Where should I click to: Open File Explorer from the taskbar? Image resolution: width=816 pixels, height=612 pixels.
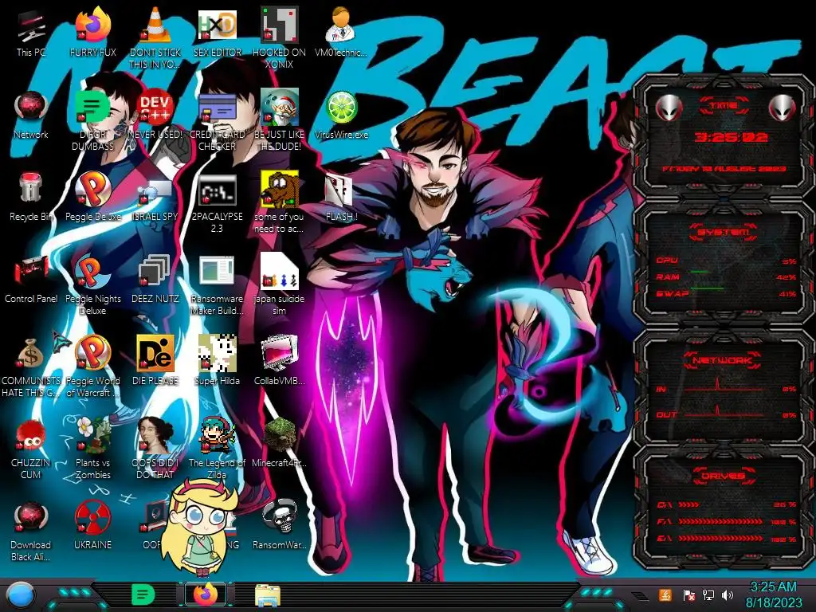click(x=268, y=594)
